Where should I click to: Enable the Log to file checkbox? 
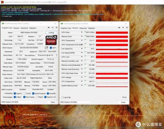pyautogui.click(x=62, y=97)
